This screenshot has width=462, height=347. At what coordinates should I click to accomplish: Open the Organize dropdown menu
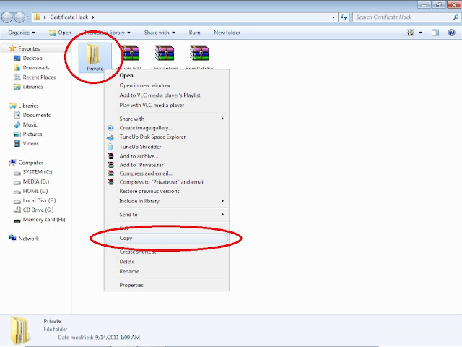click(x=22, y=33)
